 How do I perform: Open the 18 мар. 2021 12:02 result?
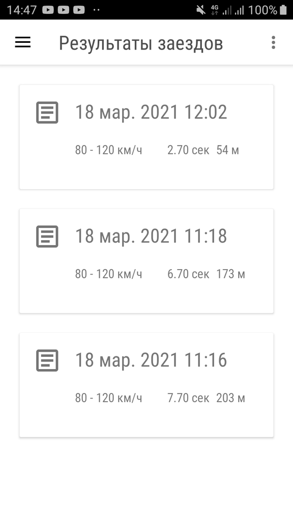146,137
